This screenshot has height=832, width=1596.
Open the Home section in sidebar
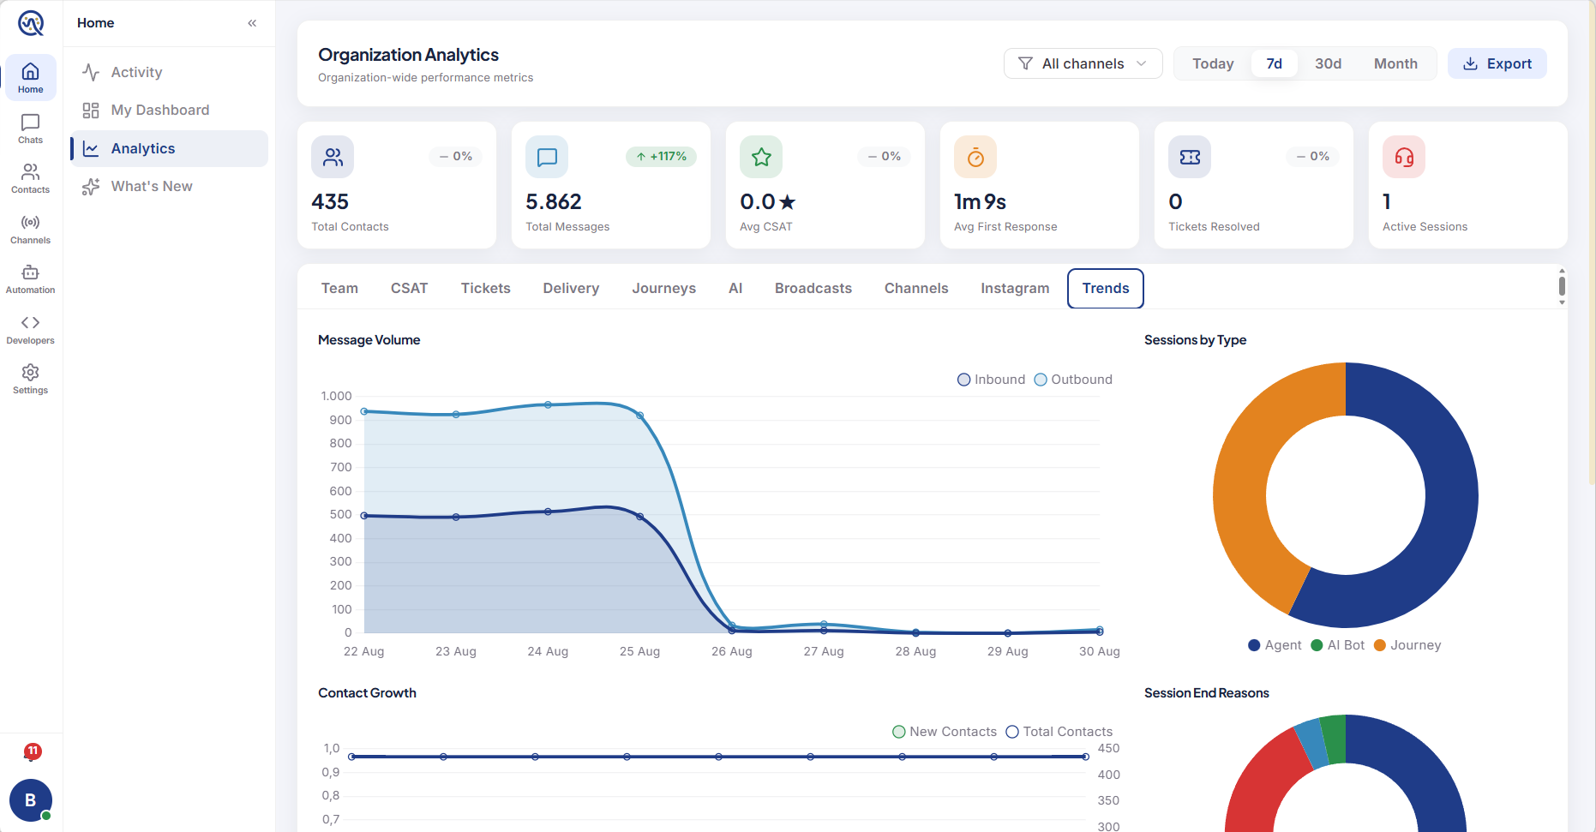point(31,78)
